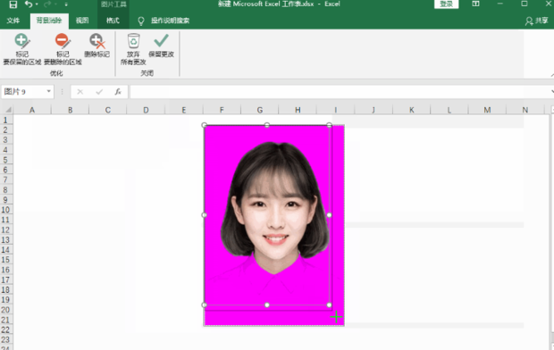Click the formula bar input area
The width and height of the screenshot is (554, 350).
[x=340, y=92]
